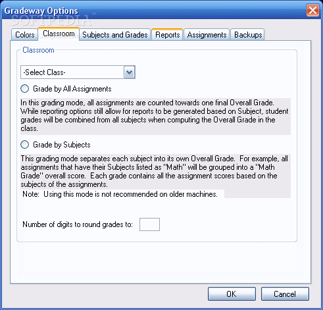Open the Assignments tab
Viewport: 323px width, 310px height.
click(207, 35)
